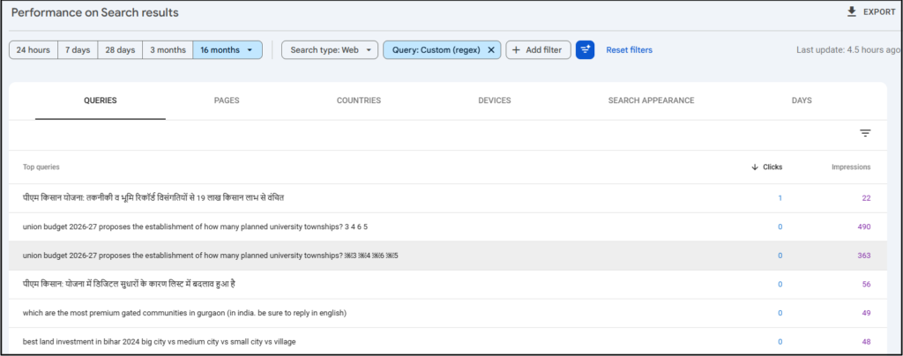
Task: Sort by Clicks column arrow
Action: coord(755,167)
